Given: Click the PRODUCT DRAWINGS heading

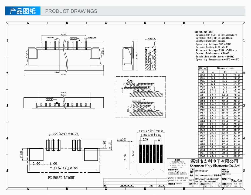Looking at the screenshot, I should [x=71, y=11].
